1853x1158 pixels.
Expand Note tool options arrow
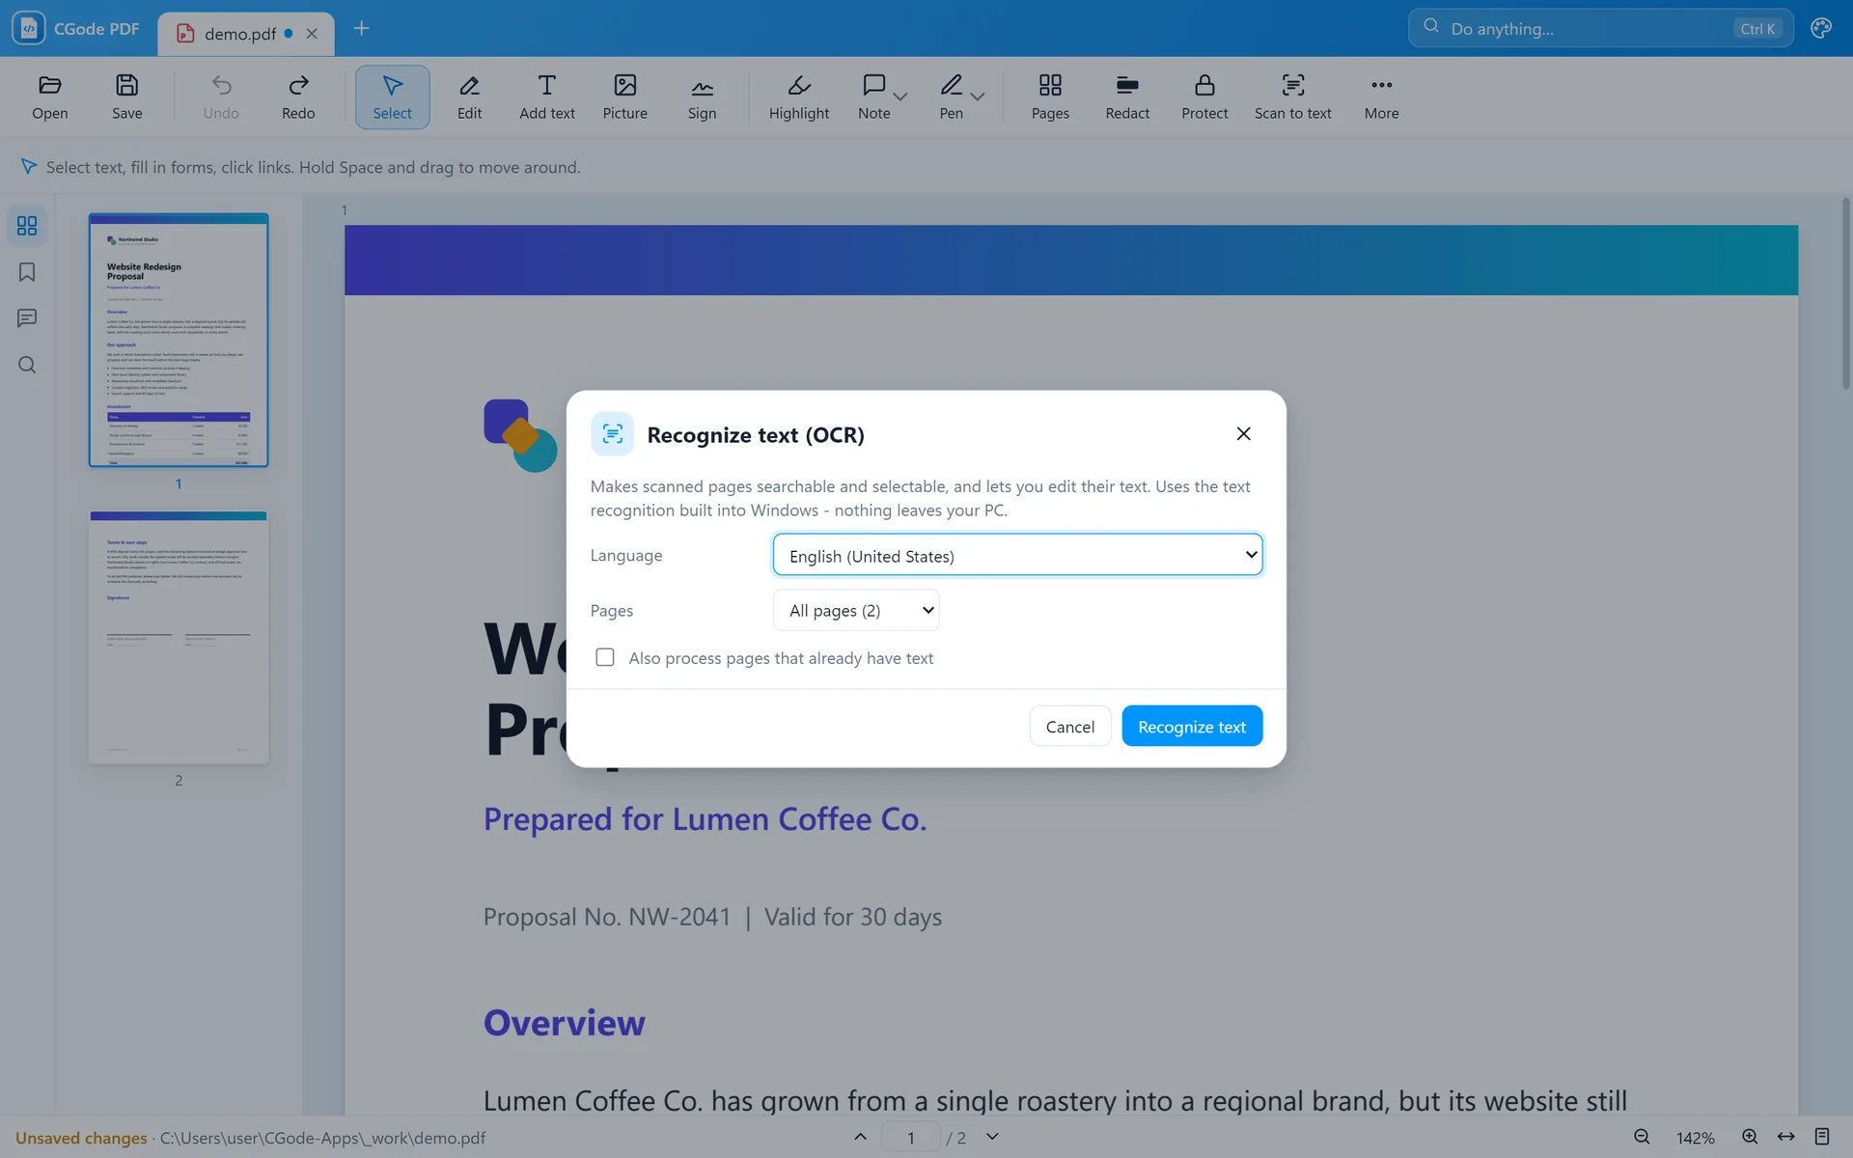pyautogui.click(x=900, y=96)
